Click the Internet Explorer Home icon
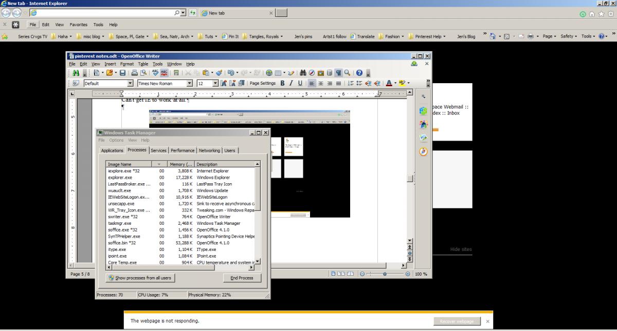 tap(591, 14)
